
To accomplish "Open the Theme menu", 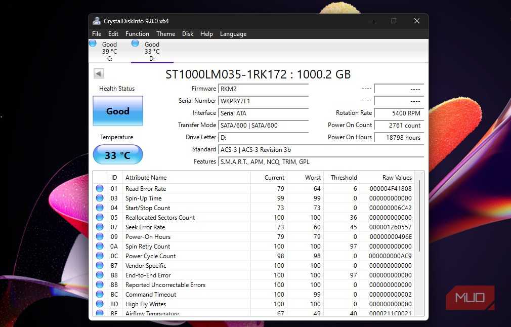I will pos(165,34).
